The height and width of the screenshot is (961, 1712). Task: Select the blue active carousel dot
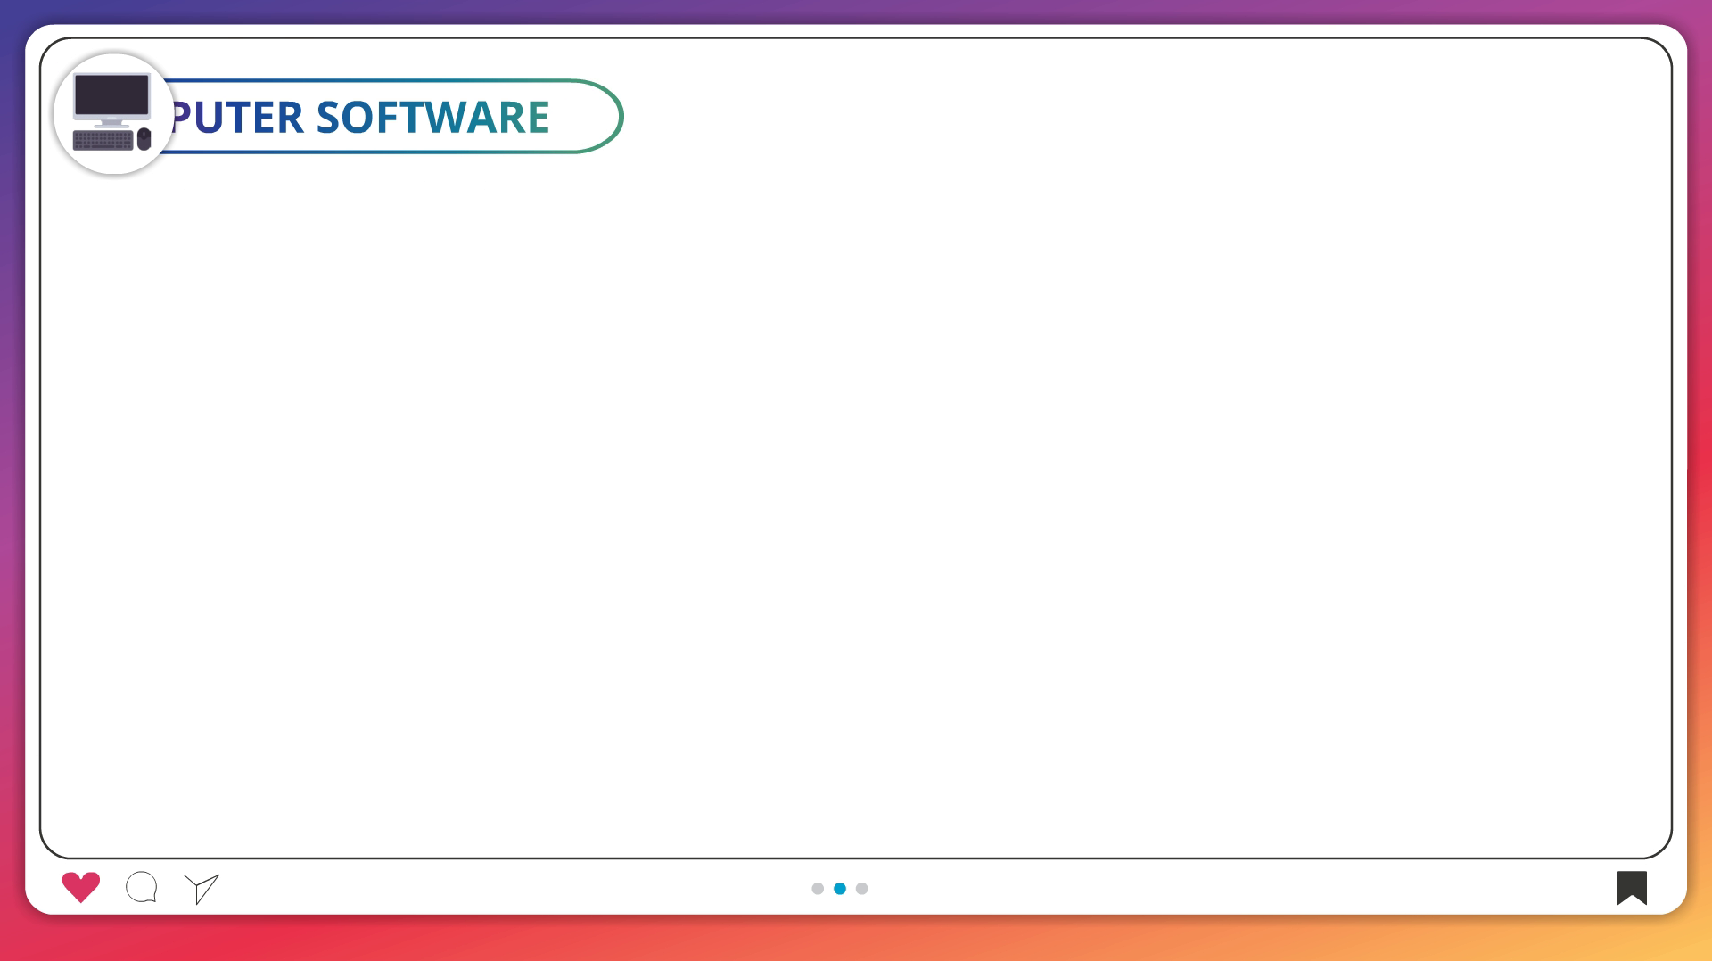[840, 889]
